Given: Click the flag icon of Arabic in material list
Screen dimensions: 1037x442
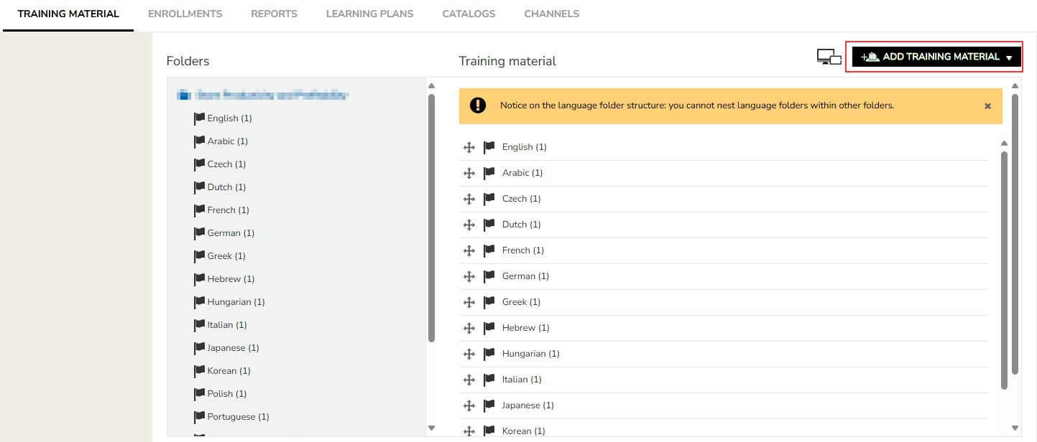Looking at the screenshot, I should coord(489,173).
